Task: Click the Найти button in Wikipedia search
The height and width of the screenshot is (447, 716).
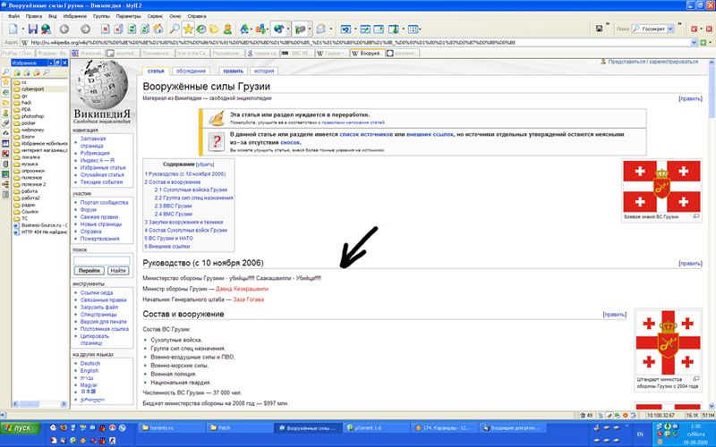Action: click(118, 271)
